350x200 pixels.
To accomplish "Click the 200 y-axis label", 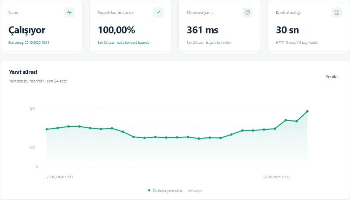I will point(32,147).
